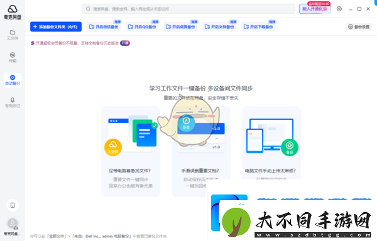Open the user avatar profile in the sidebar
The width and height of the screenshot is (377, 241).
13,223
